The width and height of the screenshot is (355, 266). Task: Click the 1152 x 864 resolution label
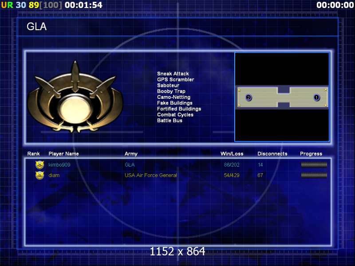click(177, 251)
